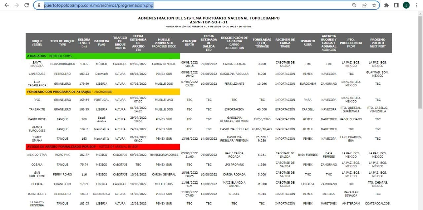Click the browser forward arrow
423x210 pixels.
click(x=17, y=5)
